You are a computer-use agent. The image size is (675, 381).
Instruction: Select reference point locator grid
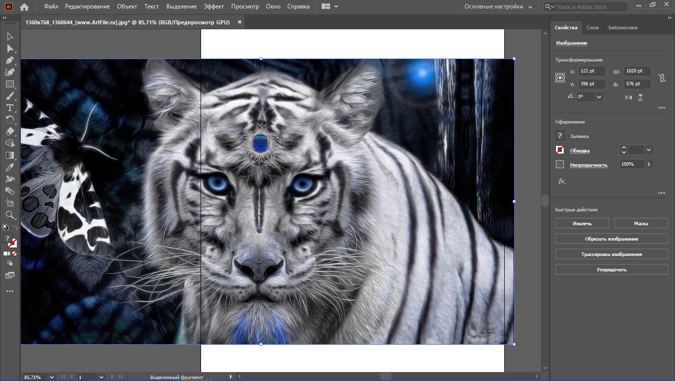[560, 77]
